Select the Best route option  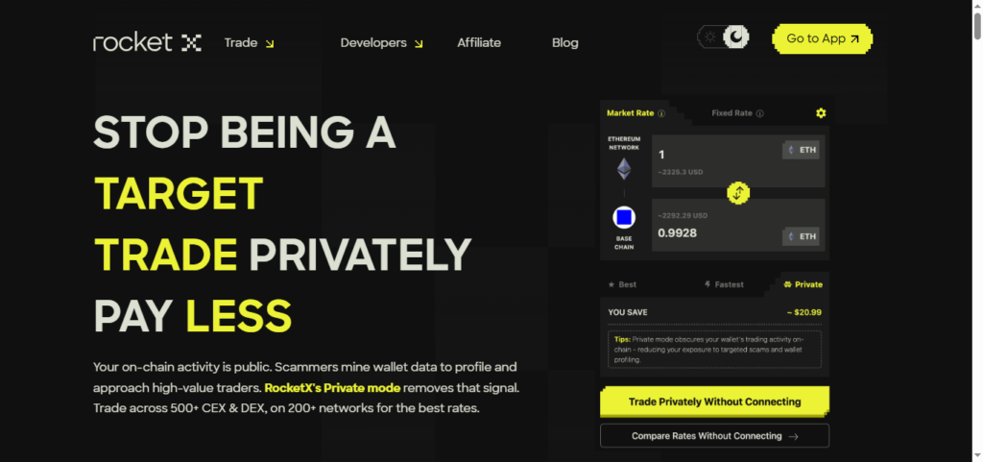coord(622,284)
